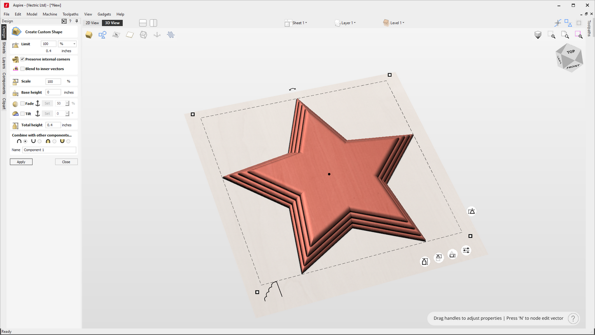Click the wireframe cube toolbar icon
The width and height of the screenshot is (595, 335).
pyautogui.click(x=143, y=35)
